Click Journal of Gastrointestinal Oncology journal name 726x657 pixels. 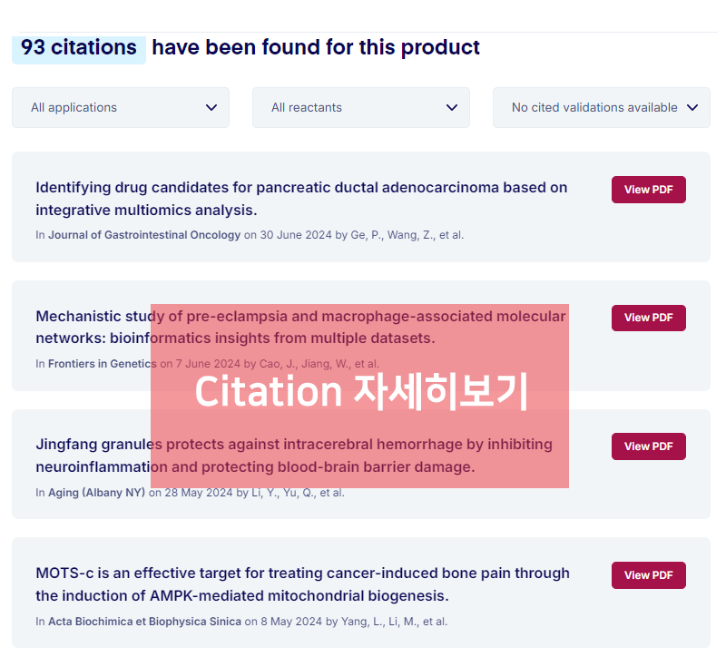click(x=144, y=235)
